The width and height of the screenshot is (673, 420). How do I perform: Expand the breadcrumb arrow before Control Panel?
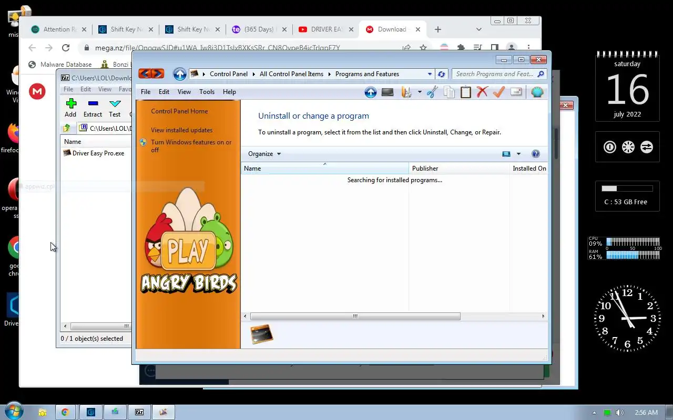204,74
